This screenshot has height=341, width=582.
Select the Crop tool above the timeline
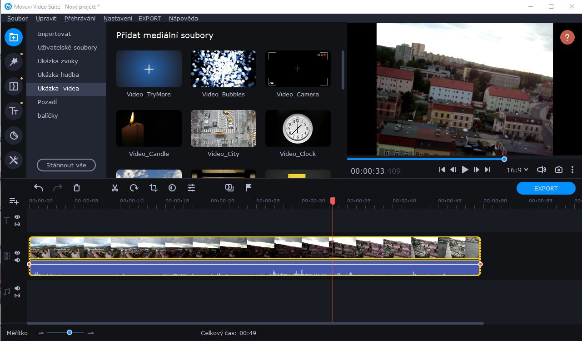coord(153,187)
